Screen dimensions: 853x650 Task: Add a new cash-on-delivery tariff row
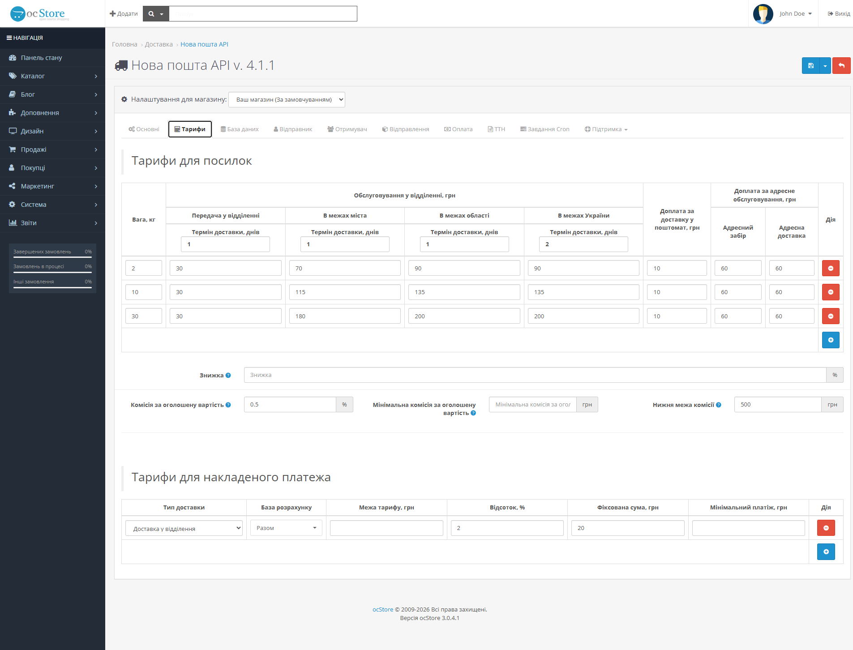coord(826,552)
